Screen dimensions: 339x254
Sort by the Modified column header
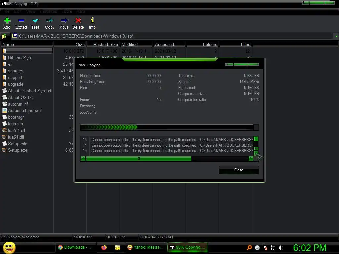click(x=136, y=44)
